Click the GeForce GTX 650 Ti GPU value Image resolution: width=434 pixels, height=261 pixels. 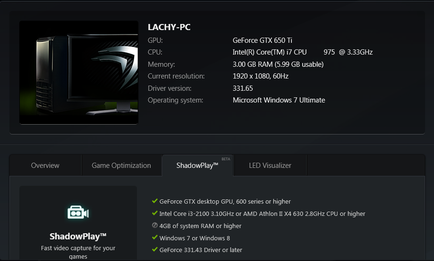262,40
